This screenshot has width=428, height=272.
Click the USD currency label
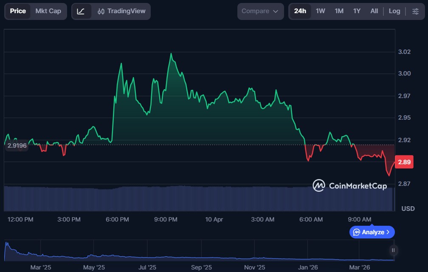pos(408,208)
